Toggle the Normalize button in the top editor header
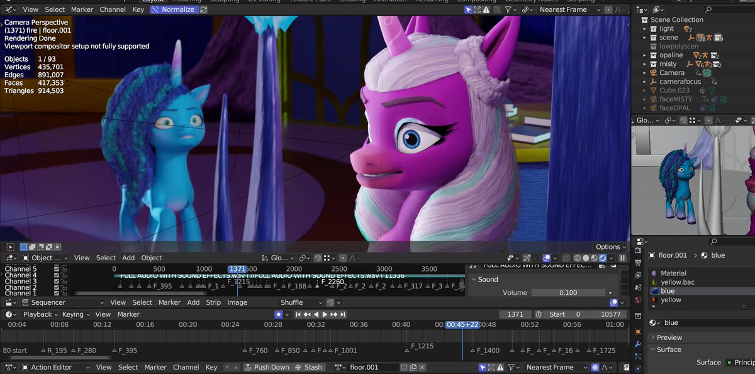Viewport: 755px width, 374px height. click(174, 9)
